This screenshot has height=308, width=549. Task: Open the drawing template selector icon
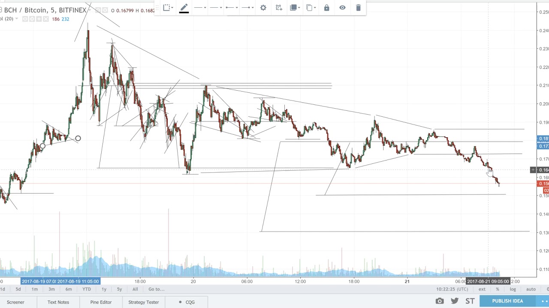[167, 8]
